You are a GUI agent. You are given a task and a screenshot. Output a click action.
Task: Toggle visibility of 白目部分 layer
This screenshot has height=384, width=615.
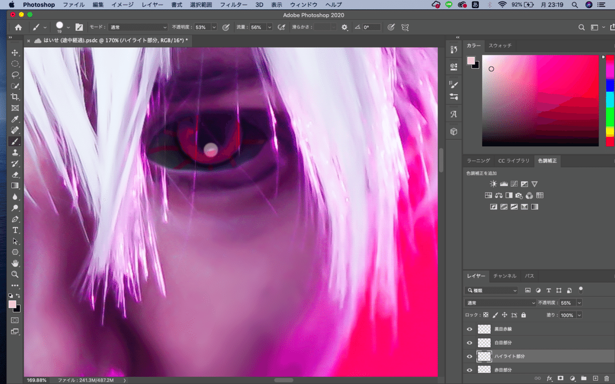(469, 343)
